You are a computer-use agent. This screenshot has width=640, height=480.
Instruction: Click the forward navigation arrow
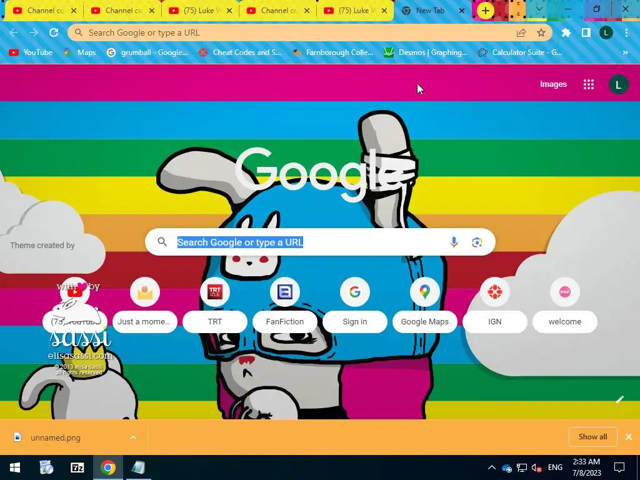34,32
